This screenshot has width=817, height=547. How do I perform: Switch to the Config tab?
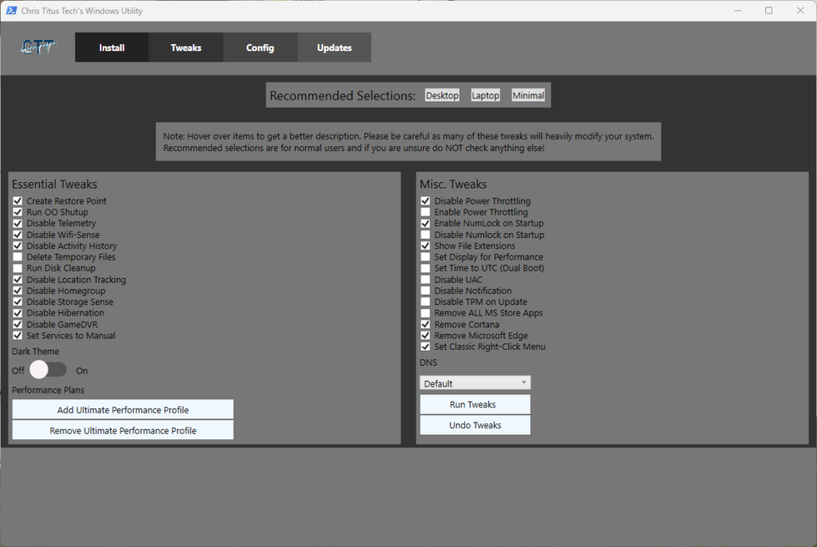point(259,47)
